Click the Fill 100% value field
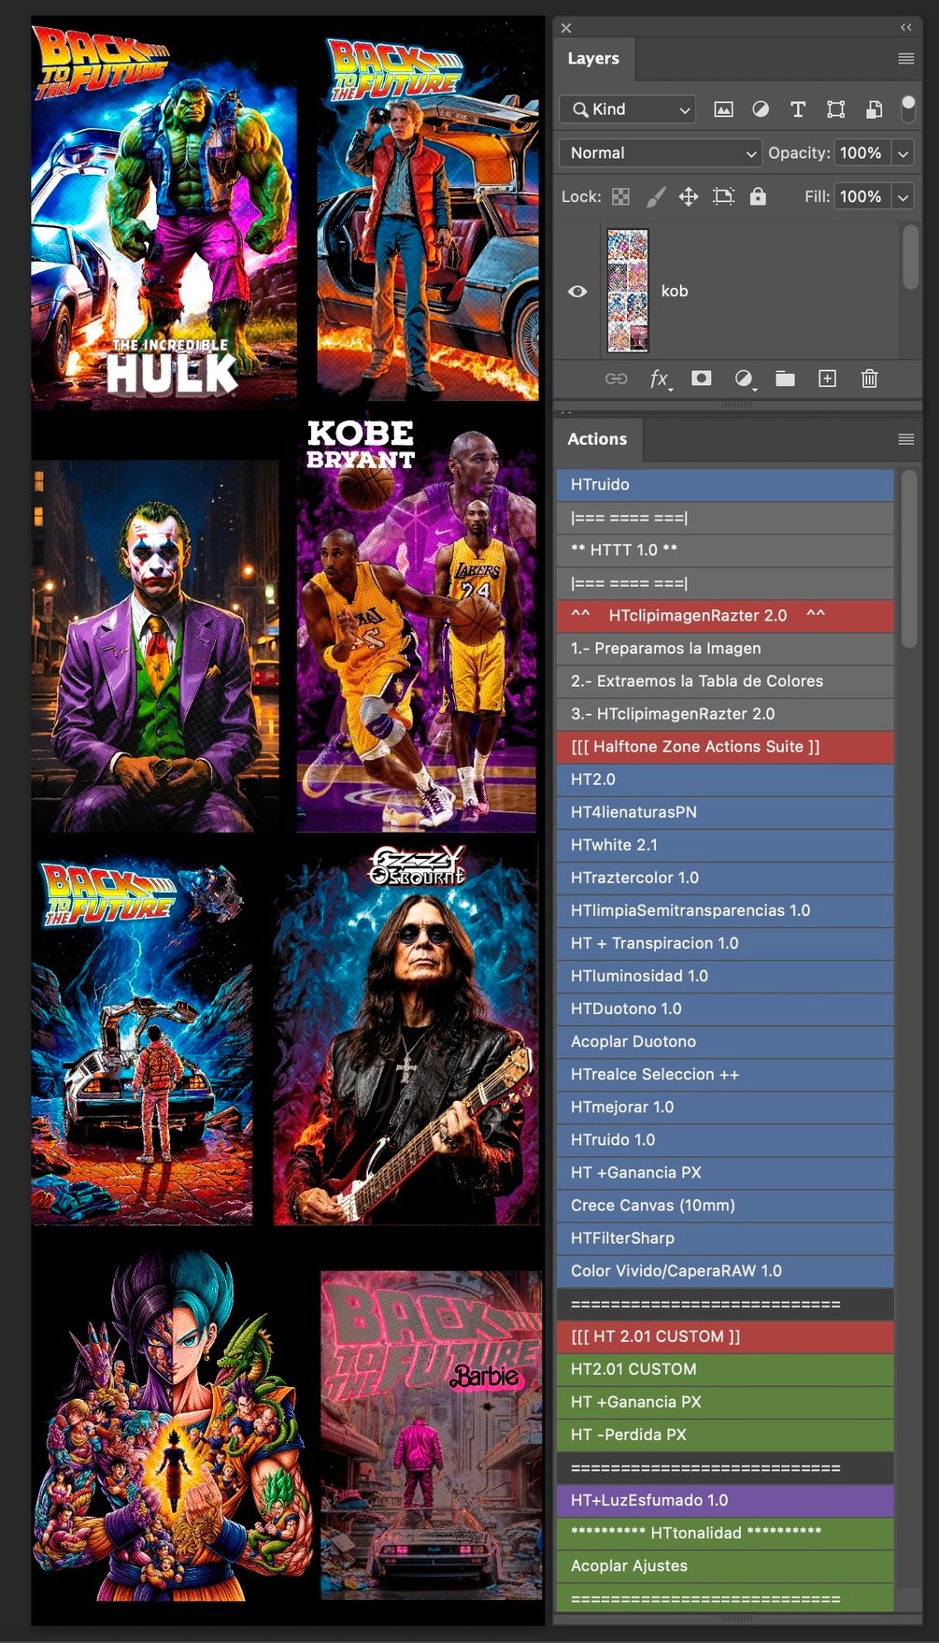This screenshot has height=1643, width=939. coord(861,196)
